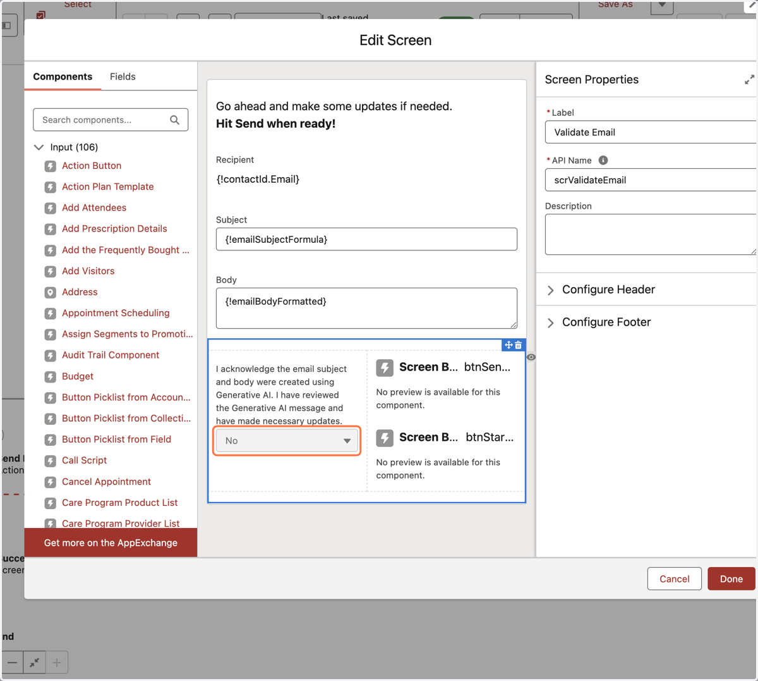Click the Search components field
This screenshot has height=681, width=758.
point(111,120)
